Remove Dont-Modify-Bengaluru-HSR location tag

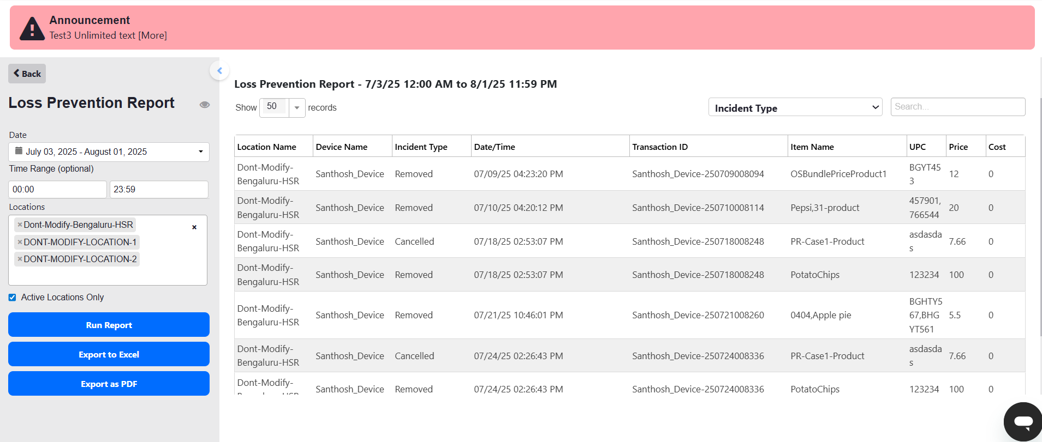20,225
